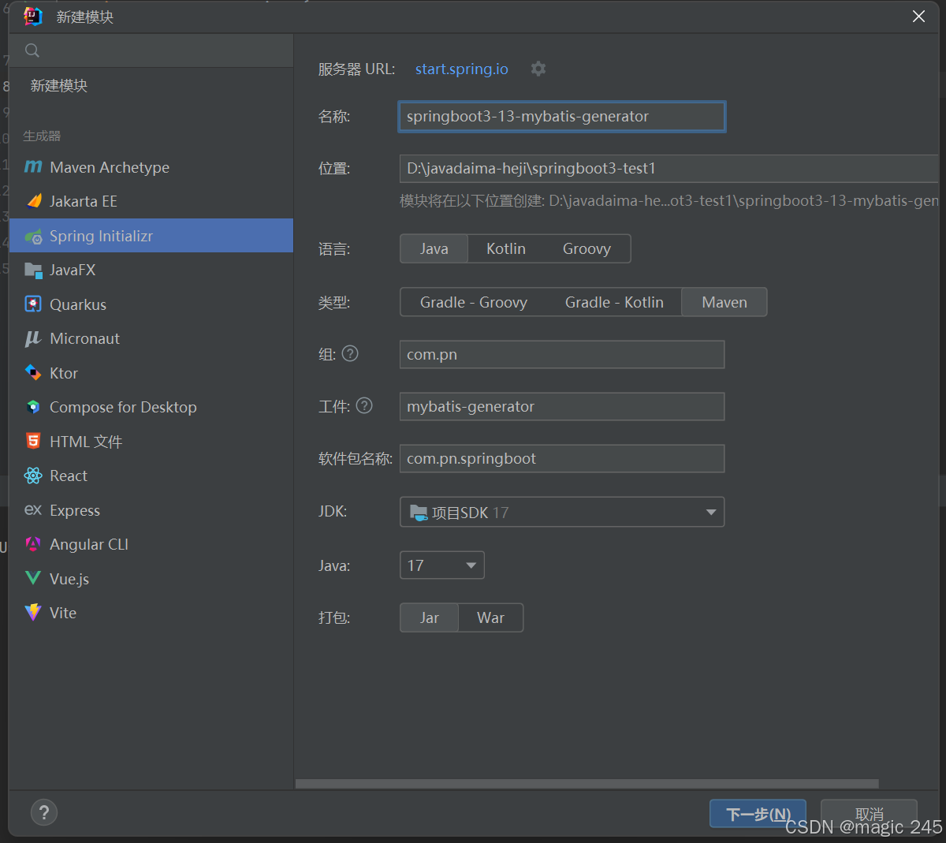
Task: Click the JavaFX folder icon
Action: (33, 270)
